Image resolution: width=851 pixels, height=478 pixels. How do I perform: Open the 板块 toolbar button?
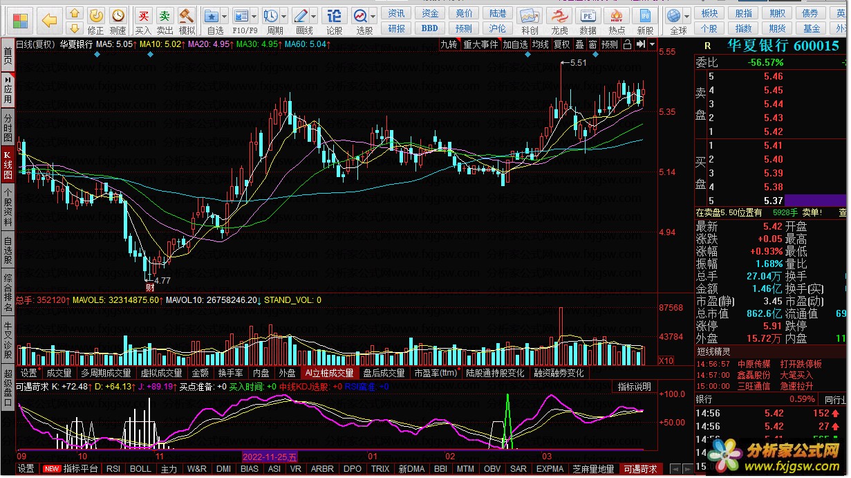(x=709, y=13)
